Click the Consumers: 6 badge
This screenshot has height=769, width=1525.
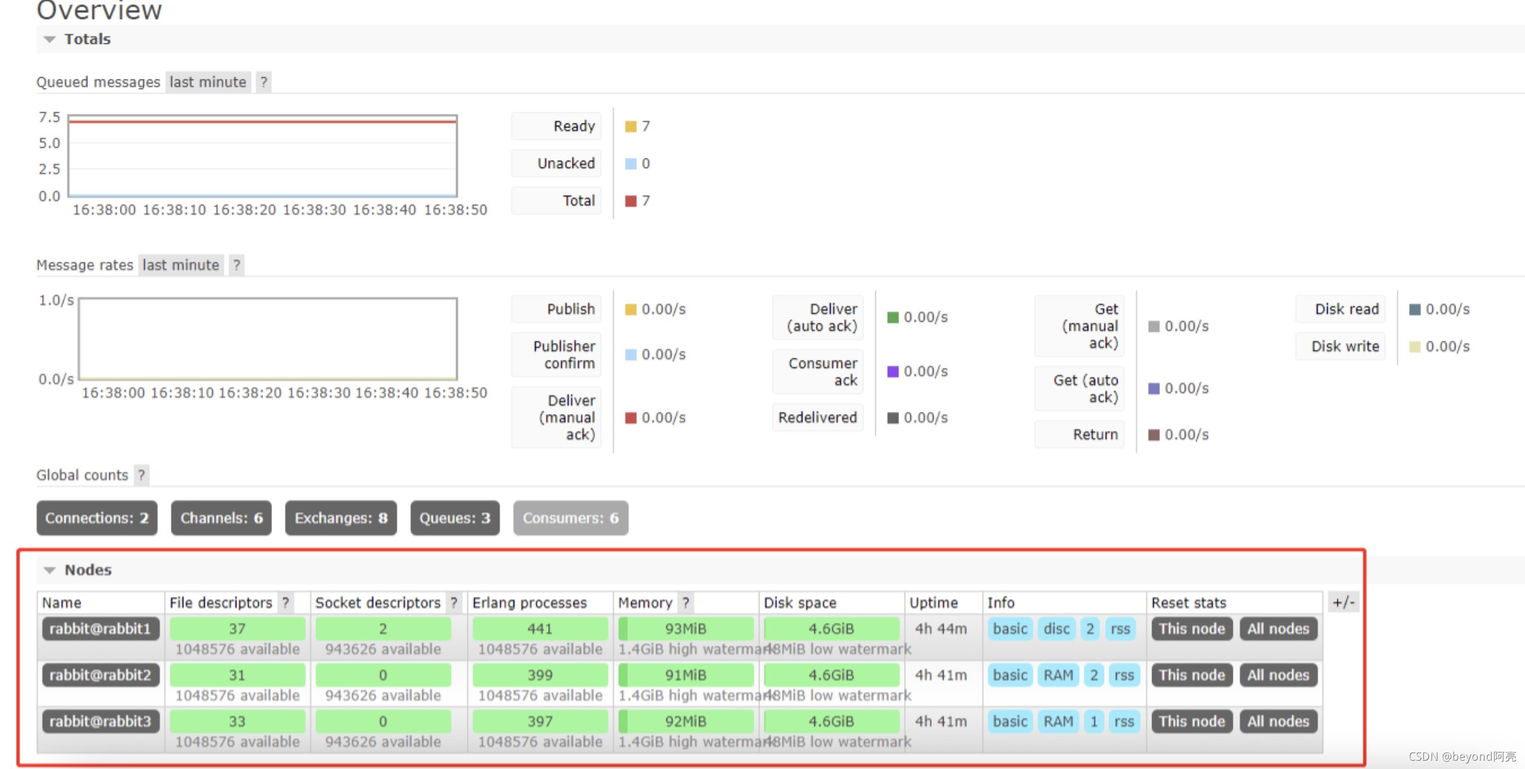(571, 518)
